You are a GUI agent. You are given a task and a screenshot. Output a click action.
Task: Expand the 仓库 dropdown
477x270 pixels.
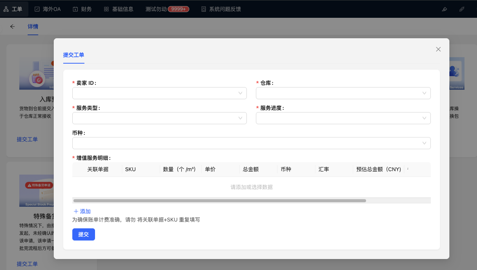click(343, 93)
